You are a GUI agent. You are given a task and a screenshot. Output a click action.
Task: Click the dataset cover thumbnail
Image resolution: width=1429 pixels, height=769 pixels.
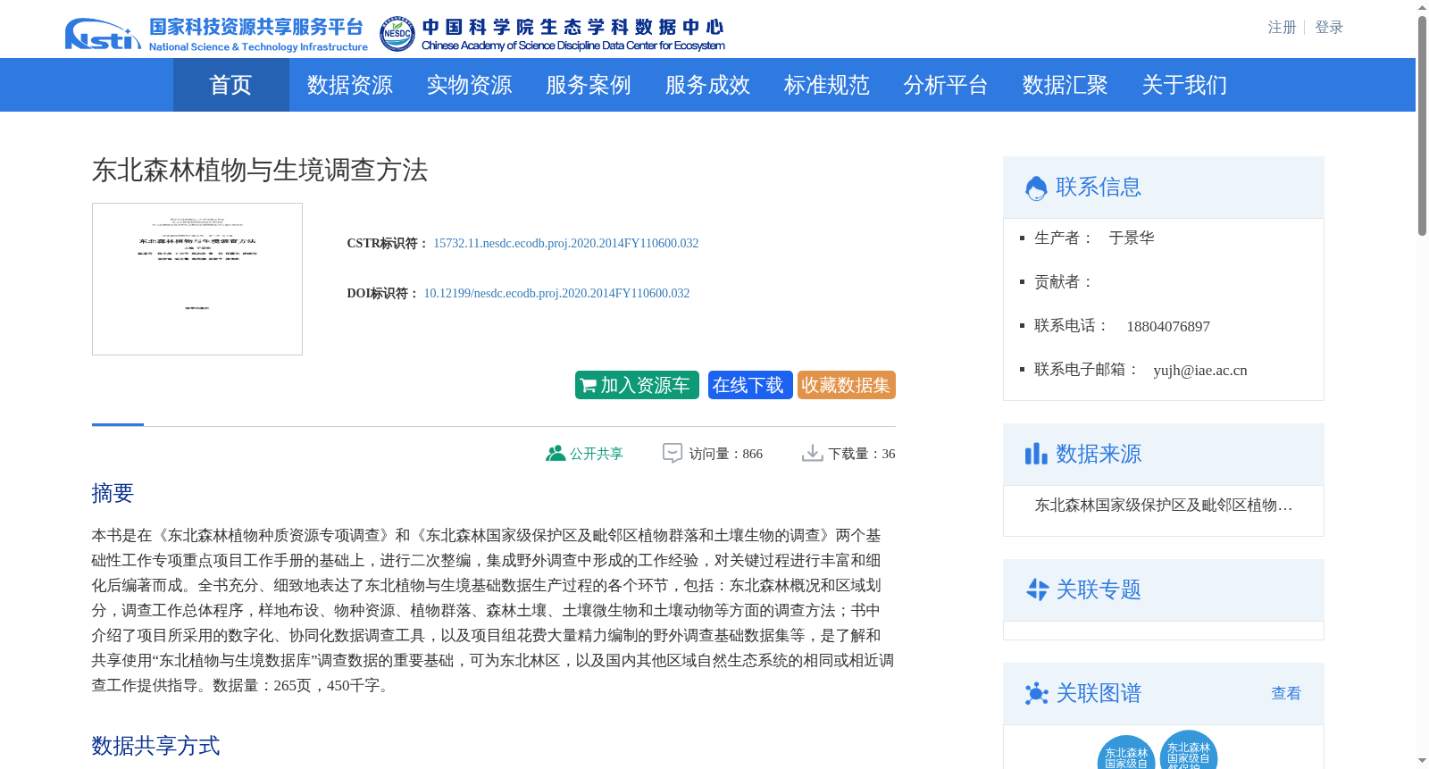point(197,279)
